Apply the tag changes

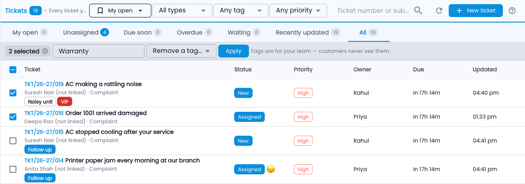tap(233, 51)
